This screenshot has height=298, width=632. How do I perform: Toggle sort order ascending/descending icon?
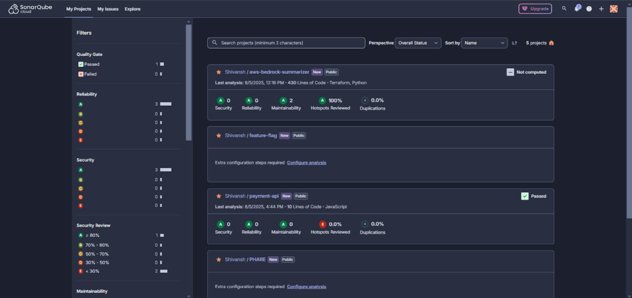(x=514, y=43)
